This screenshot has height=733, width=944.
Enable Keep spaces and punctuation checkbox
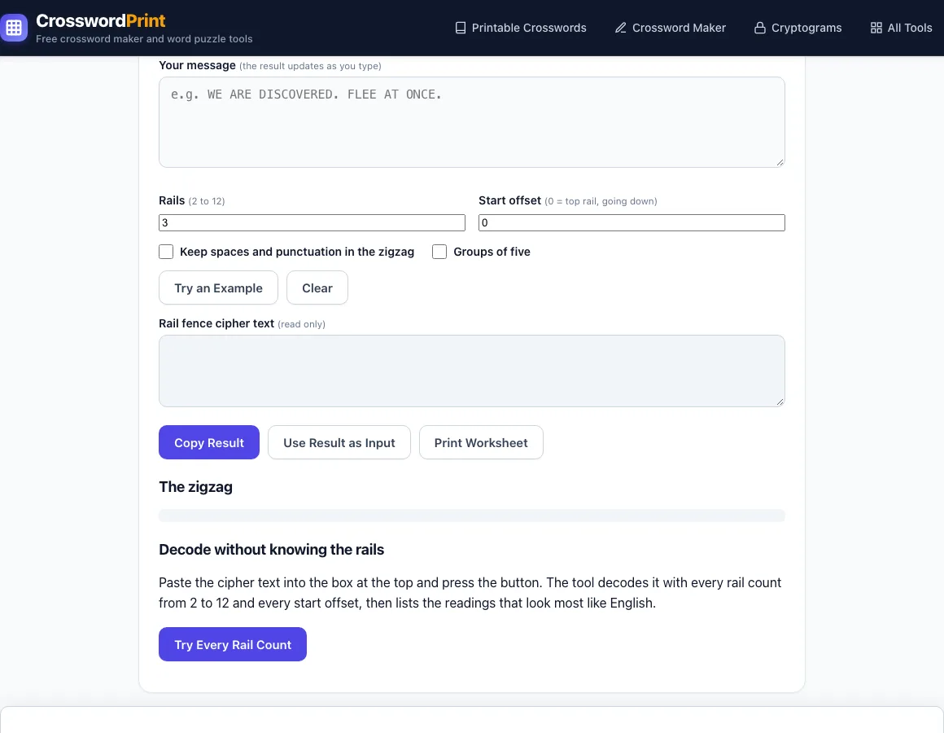166,252
